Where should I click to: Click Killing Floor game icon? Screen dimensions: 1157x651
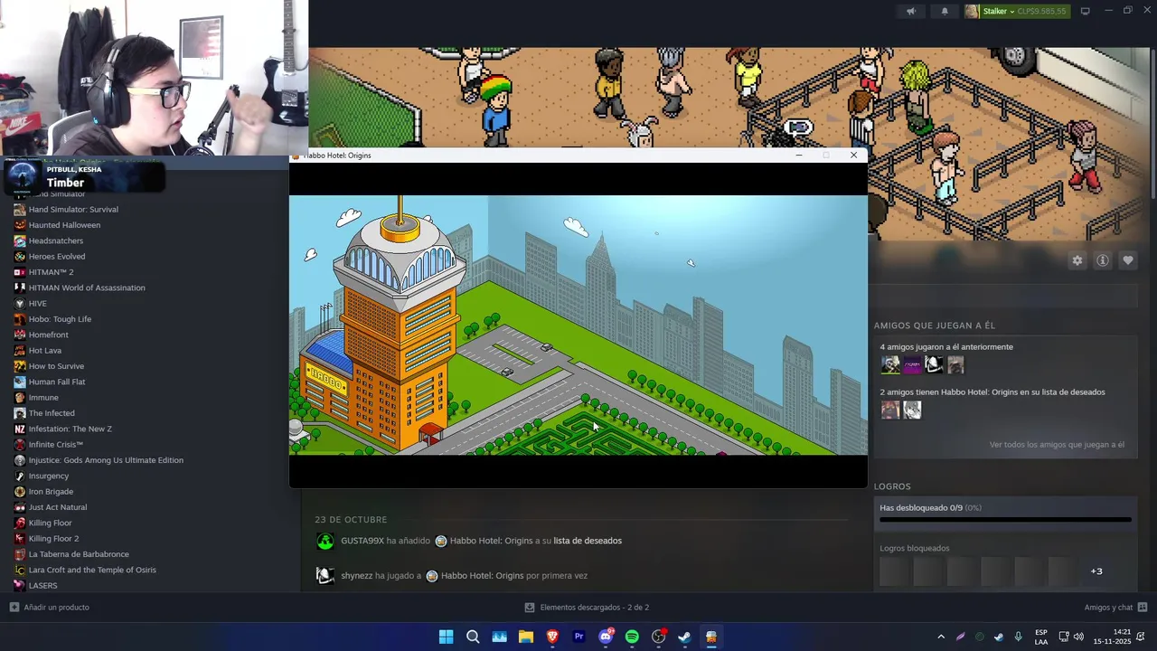[20, 523]
